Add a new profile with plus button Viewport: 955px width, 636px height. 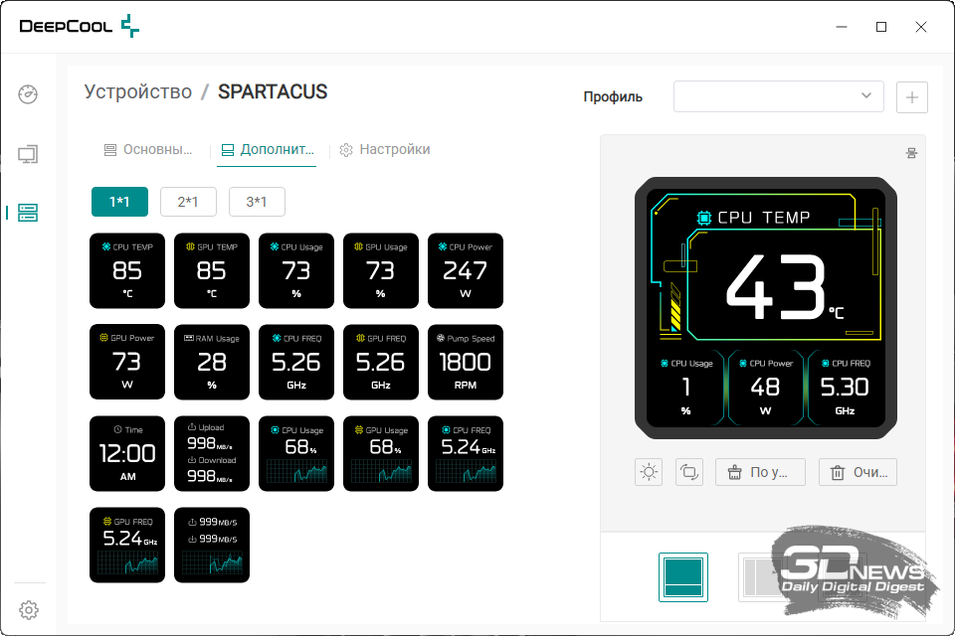click(x=912, y=97)
